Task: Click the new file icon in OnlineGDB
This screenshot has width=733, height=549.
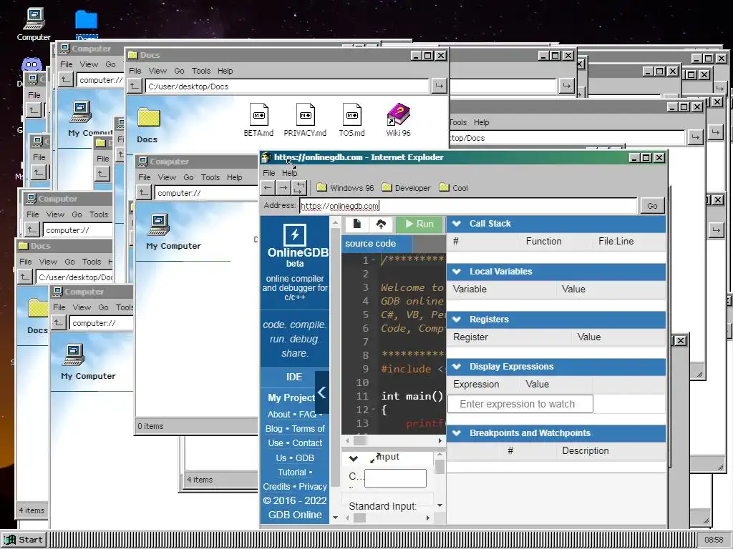Action: click(357, 224)
